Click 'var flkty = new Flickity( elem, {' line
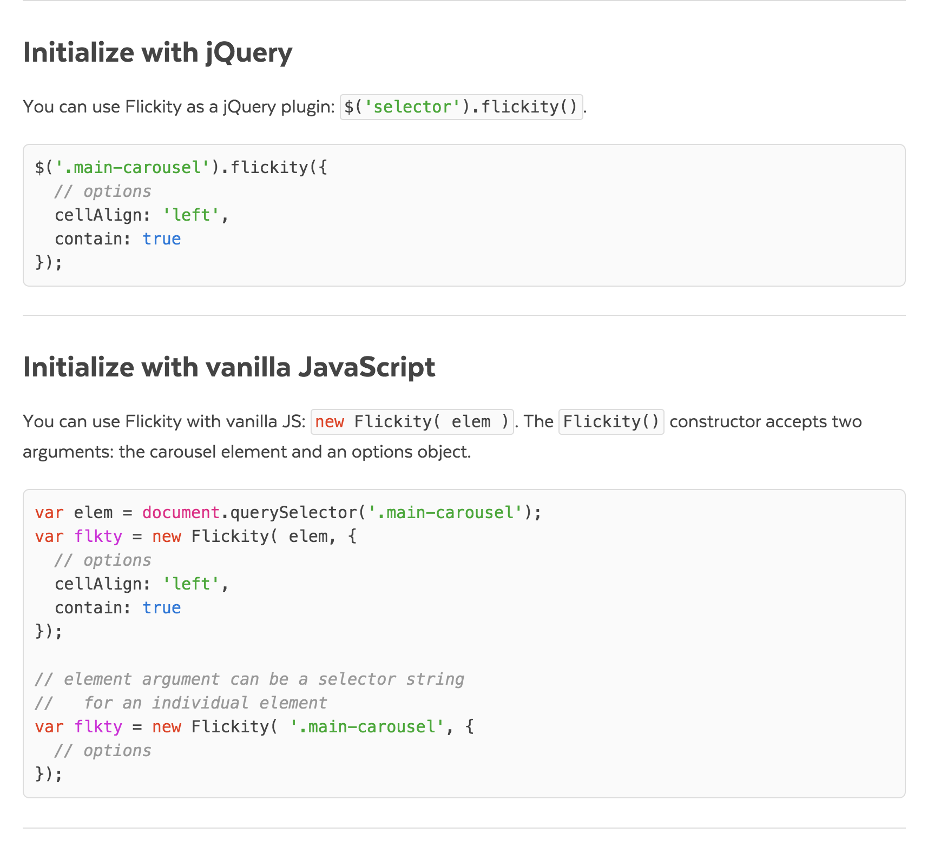This screenshot has width=934, height=847. 195,536
